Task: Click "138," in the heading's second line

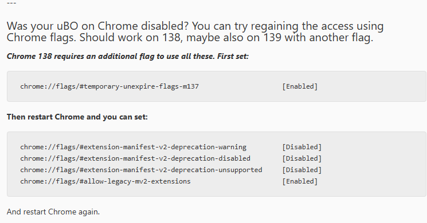Action: click(x=173, y=38)
